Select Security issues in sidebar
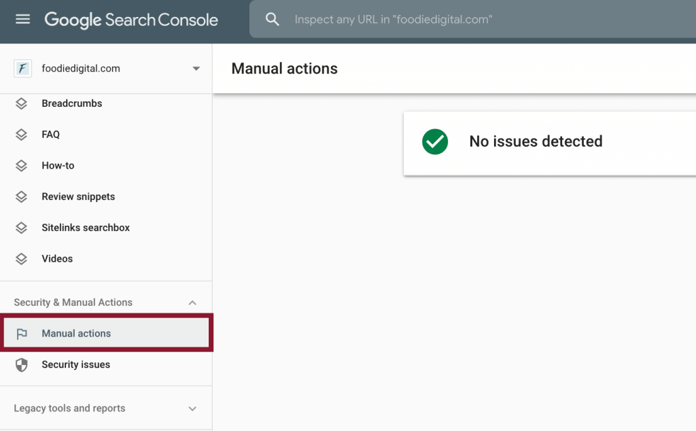 (x=75, y=365)
